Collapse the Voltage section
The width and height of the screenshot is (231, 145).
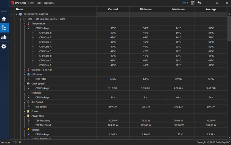pyautogui.click(x=24, y=130)
